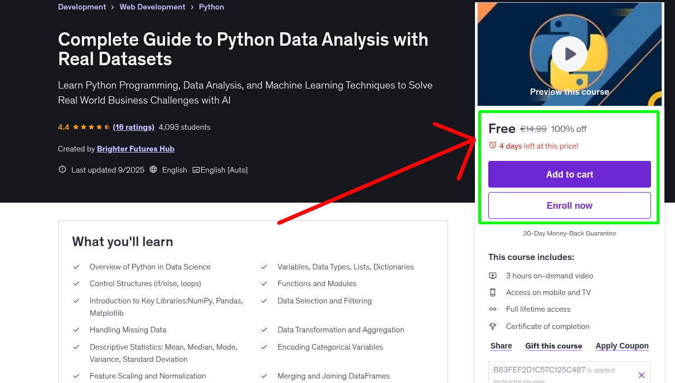The image size is (675, 383).
Task: Click Apply Coupon
Action: pyautogui.click(x=622, y=346)
